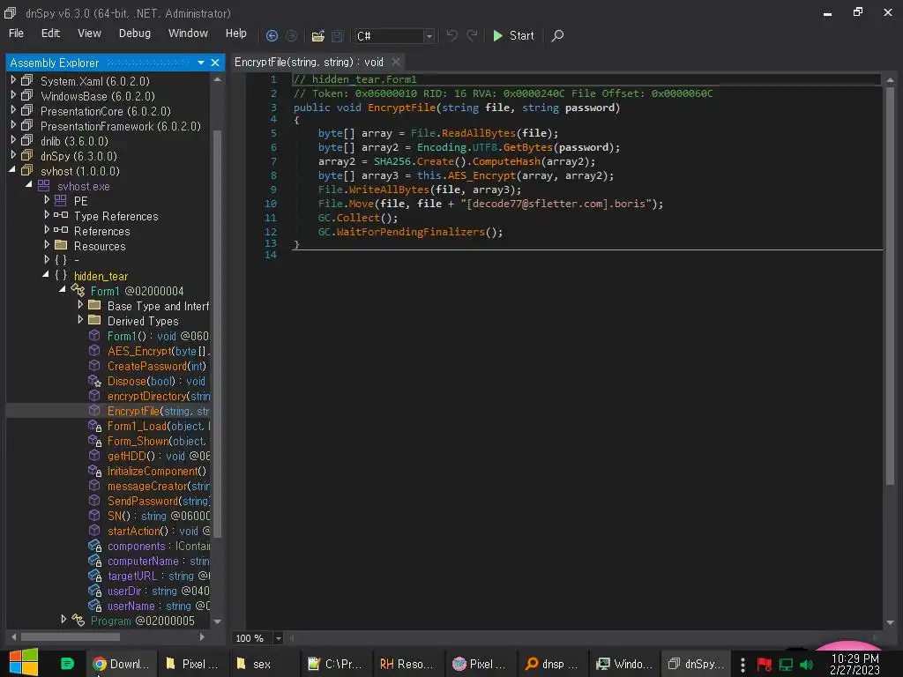
Task: Open the Window menu
Action: pos(188,33)
